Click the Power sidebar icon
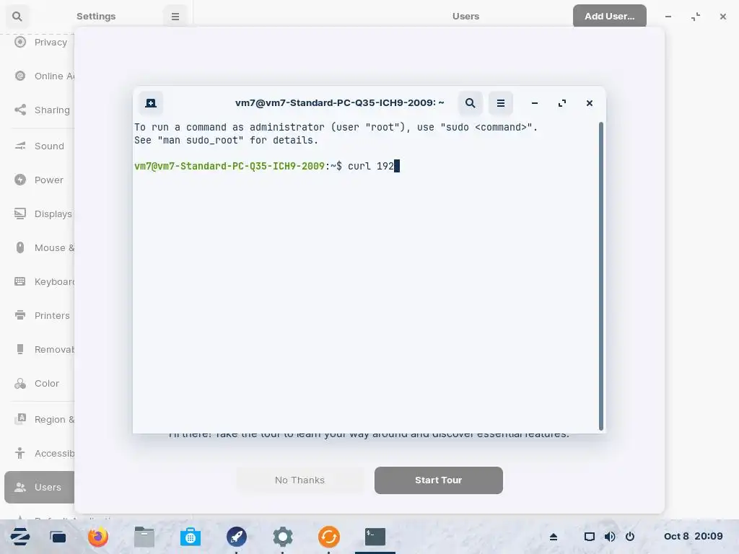The height and width of the screenshot is (554, 739). (19, 180)
